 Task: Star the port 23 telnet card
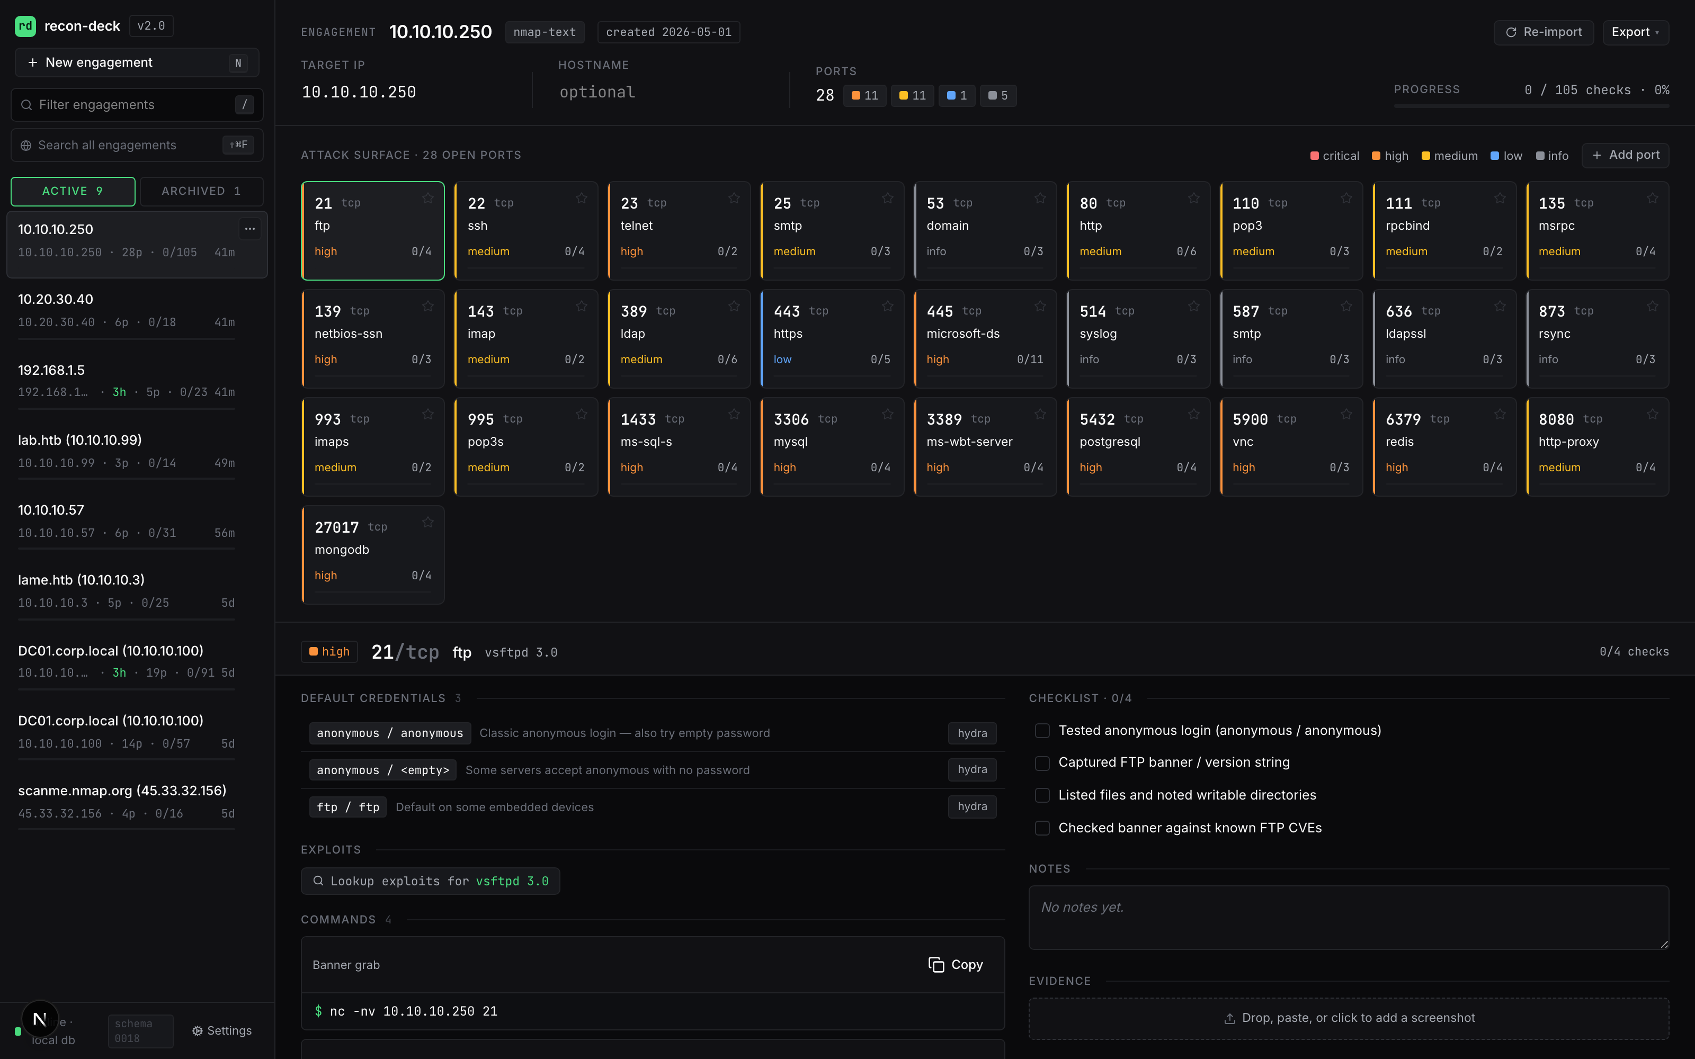[733, 199]
